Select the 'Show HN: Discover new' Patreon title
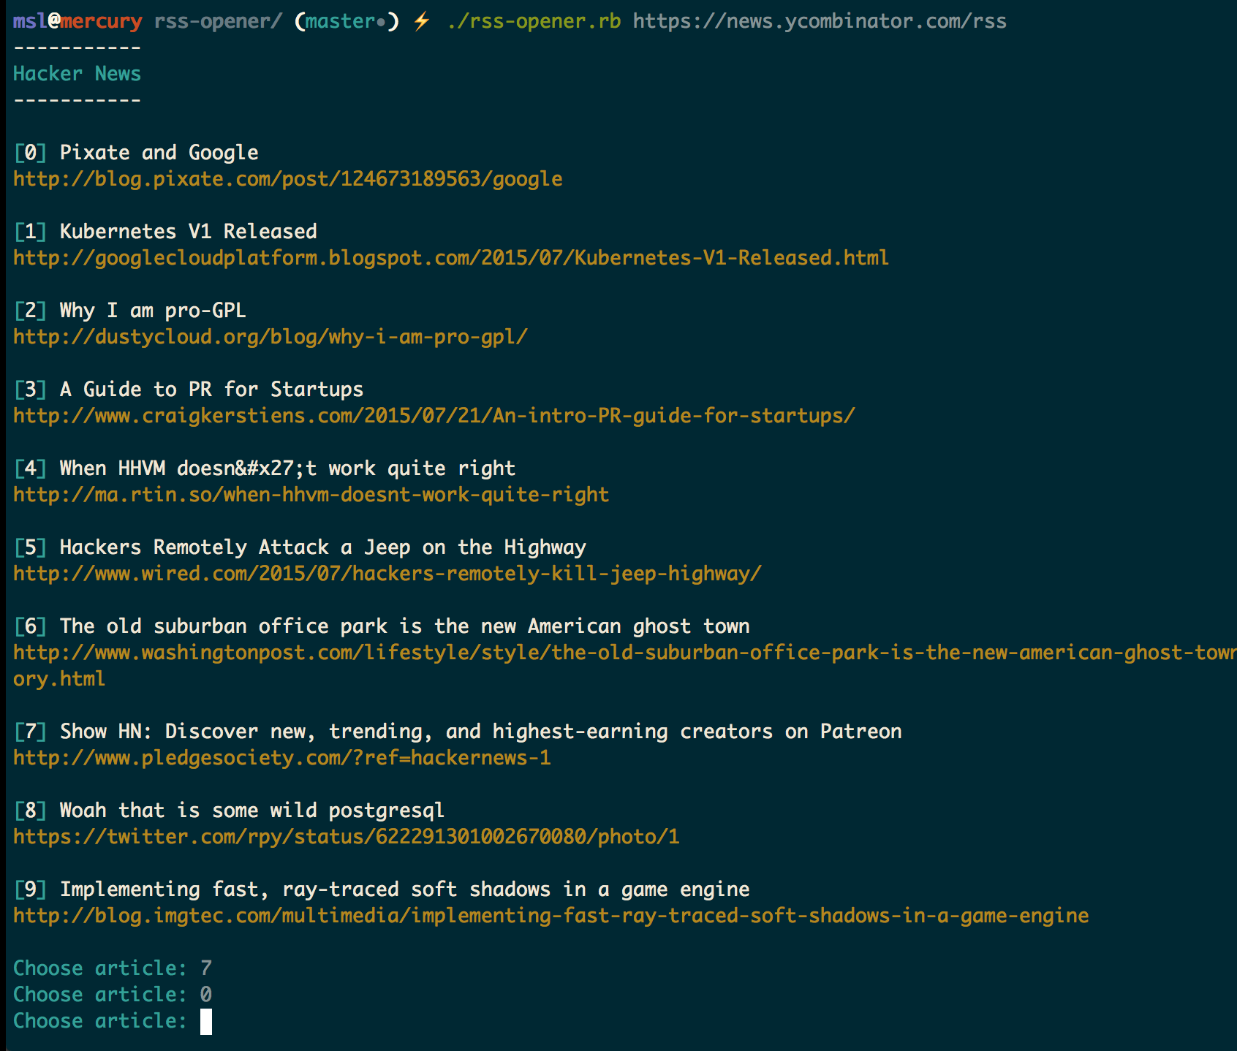 480,732
